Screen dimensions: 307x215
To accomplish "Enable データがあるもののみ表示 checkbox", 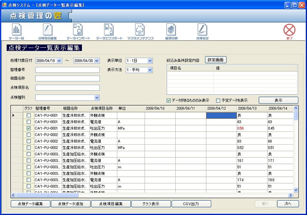I will point(169,101).
